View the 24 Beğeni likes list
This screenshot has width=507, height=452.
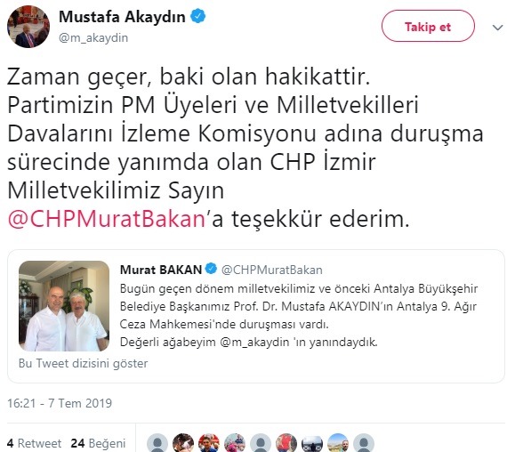98,443
